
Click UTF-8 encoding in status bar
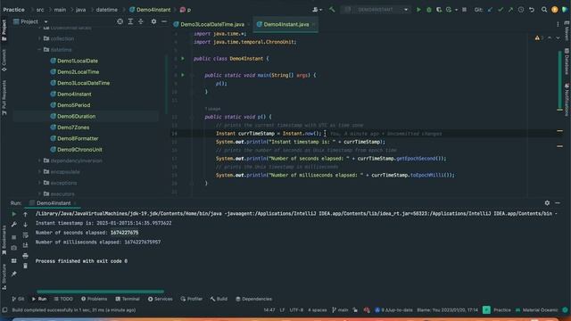pos(296,309)
